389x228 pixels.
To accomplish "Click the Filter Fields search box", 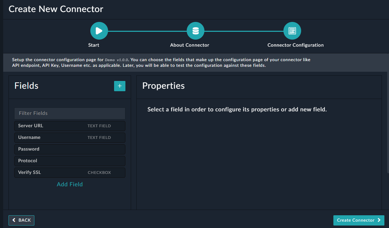I will [69, 113].
